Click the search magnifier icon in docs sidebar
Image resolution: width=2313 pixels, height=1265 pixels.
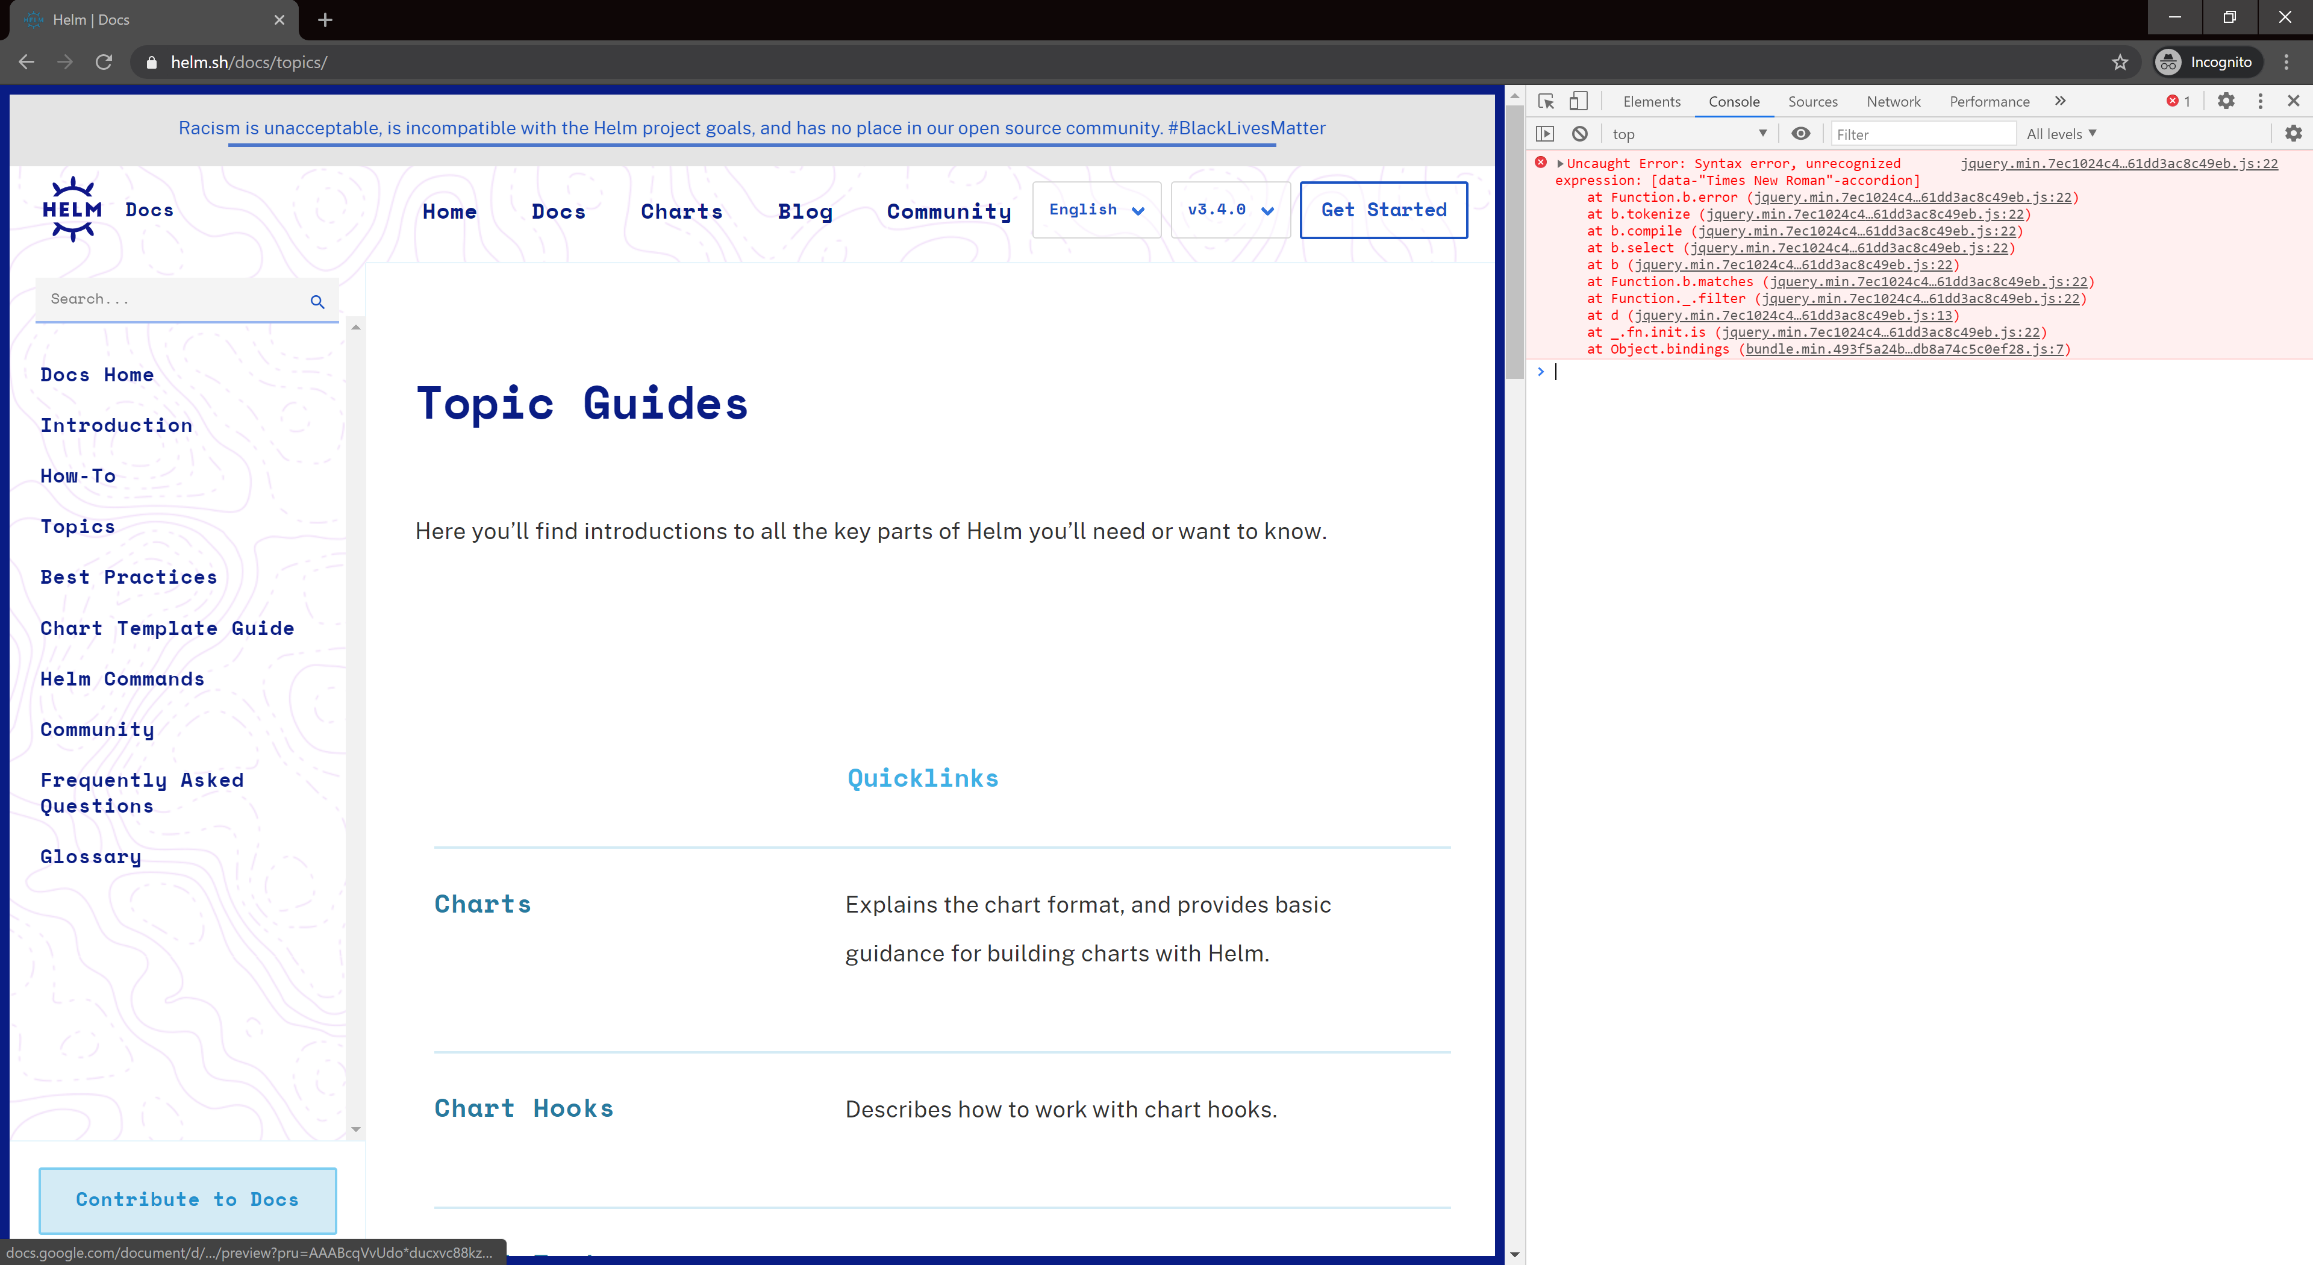pyautogui.click(x=317, y=302)
